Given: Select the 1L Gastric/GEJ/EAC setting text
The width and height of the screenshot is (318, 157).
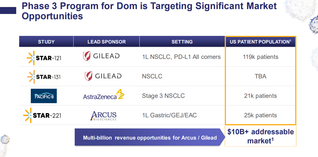Looking at the screenshot, I should pos(169,115).
